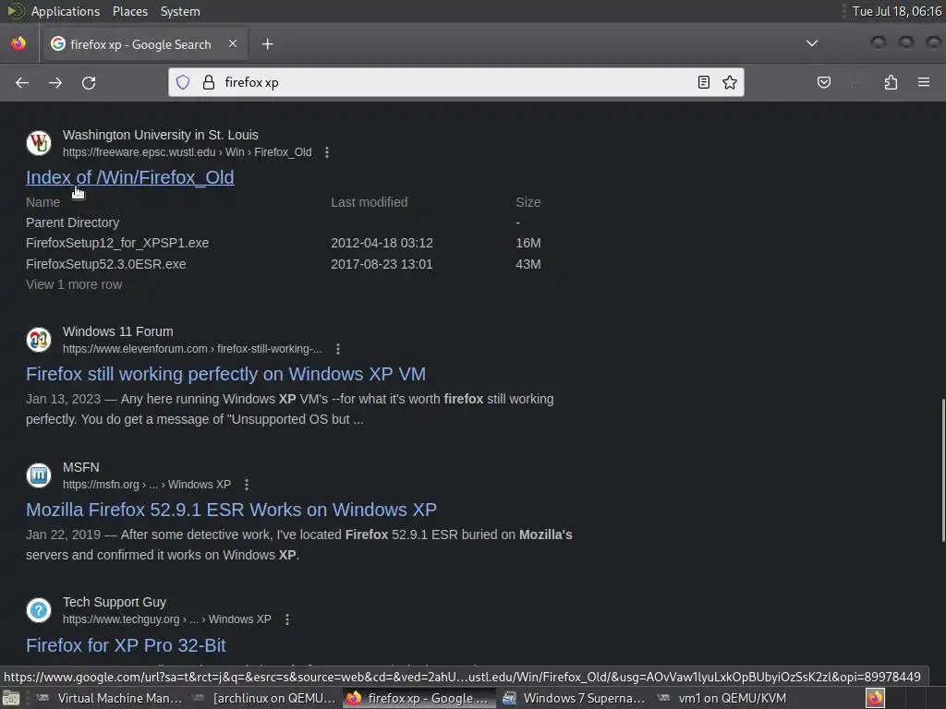Expand 'View 1 more row' in the table

click(74, 284)
